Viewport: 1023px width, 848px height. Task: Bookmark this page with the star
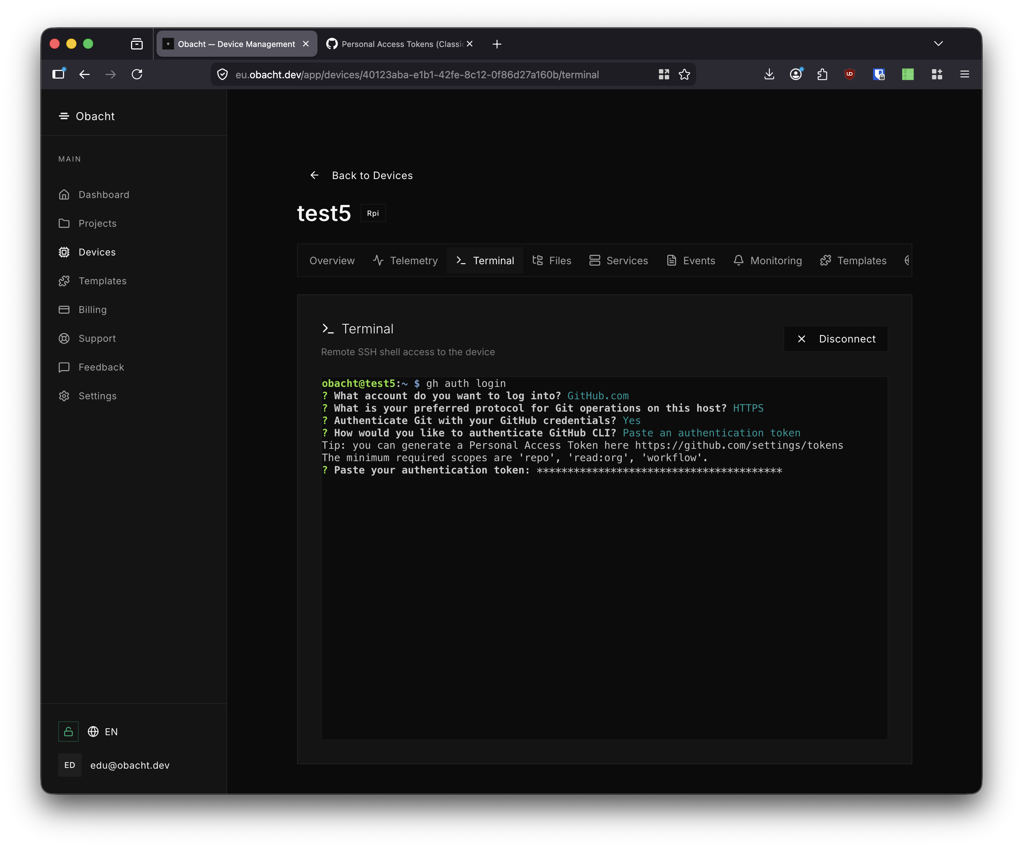pyautogui.click(x=684, y=75)
